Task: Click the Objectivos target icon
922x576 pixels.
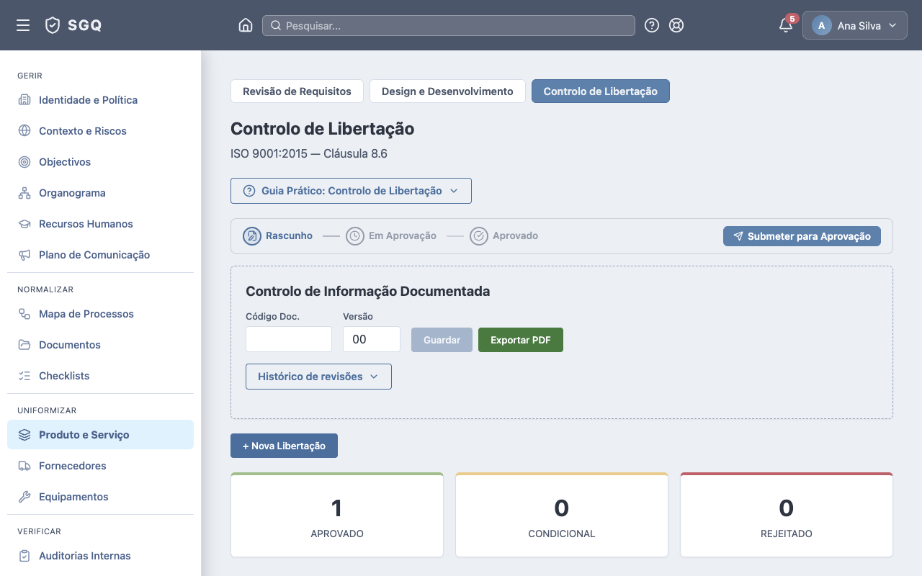Action: click(x=24, y=162)
